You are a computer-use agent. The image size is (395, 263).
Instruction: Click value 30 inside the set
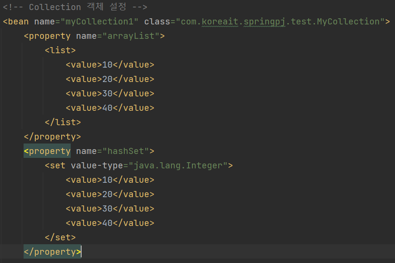click(107, 208)
